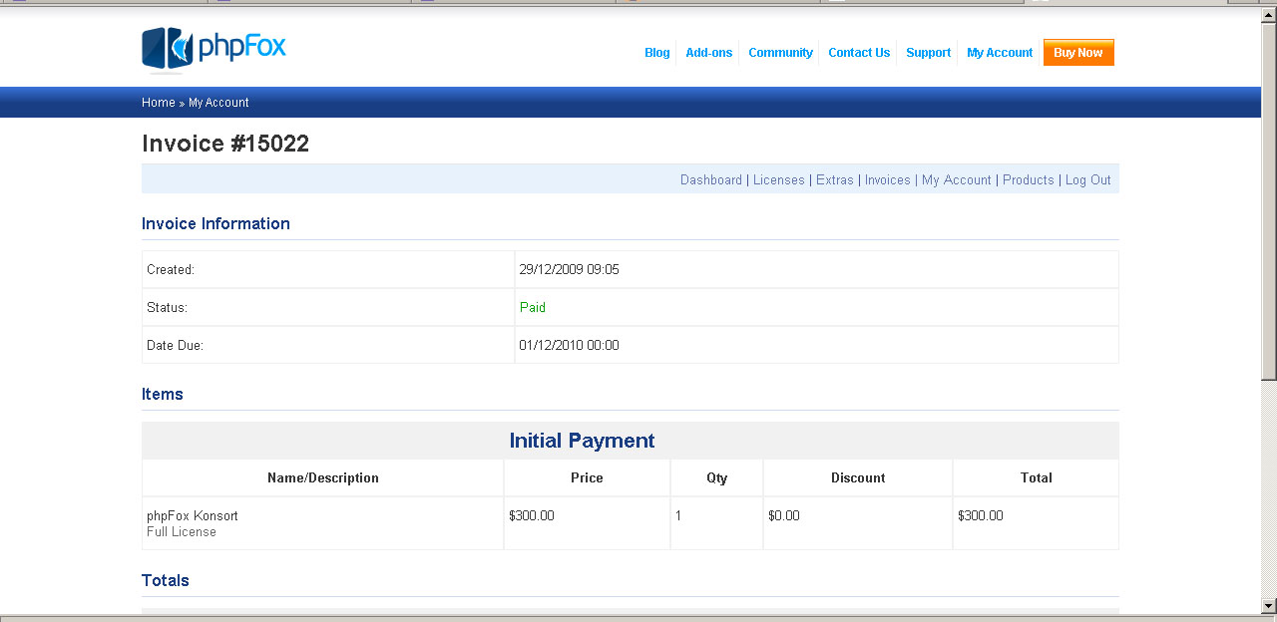
Task: Click the Total column header
Action: [1037, 478]
